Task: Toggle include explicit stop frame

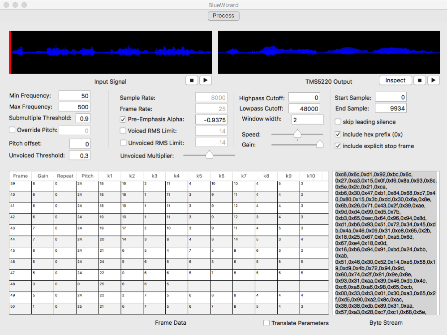Action: pos(338,146)
